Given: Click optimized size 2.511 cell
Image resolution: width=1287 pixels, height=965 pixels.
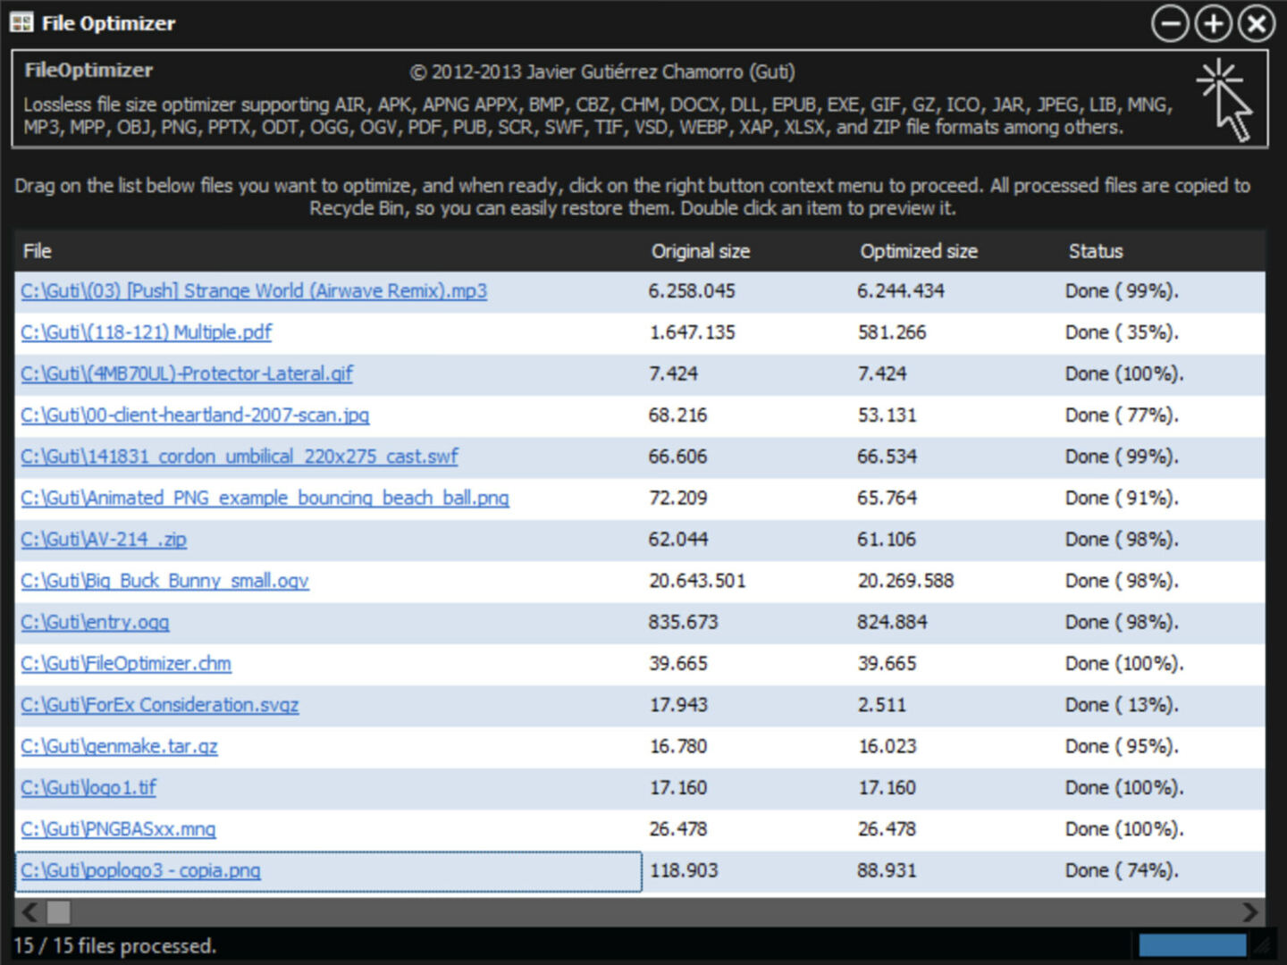Looking at the screenshot, I should (882, 705).
